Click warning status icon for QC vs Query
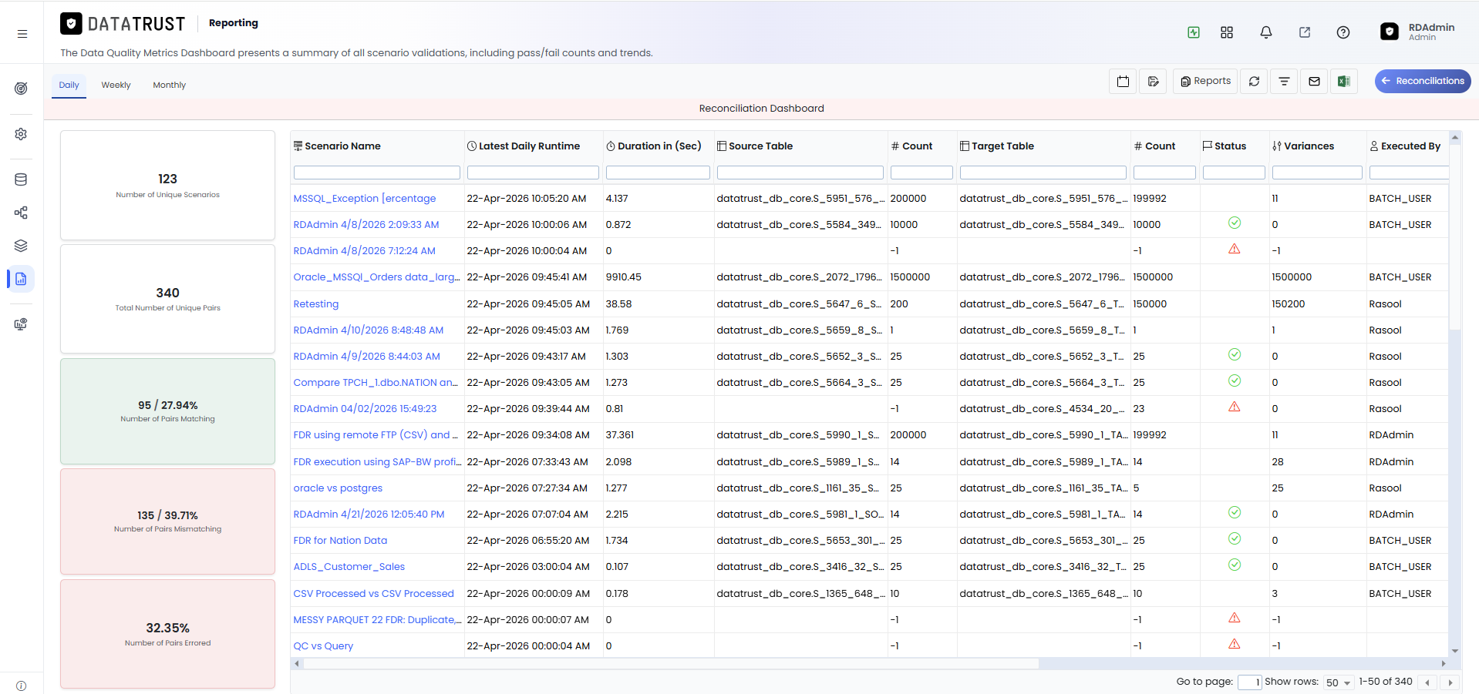Image resolution: width=1479 pixels, height=694 pixels. pos(1235,644)
